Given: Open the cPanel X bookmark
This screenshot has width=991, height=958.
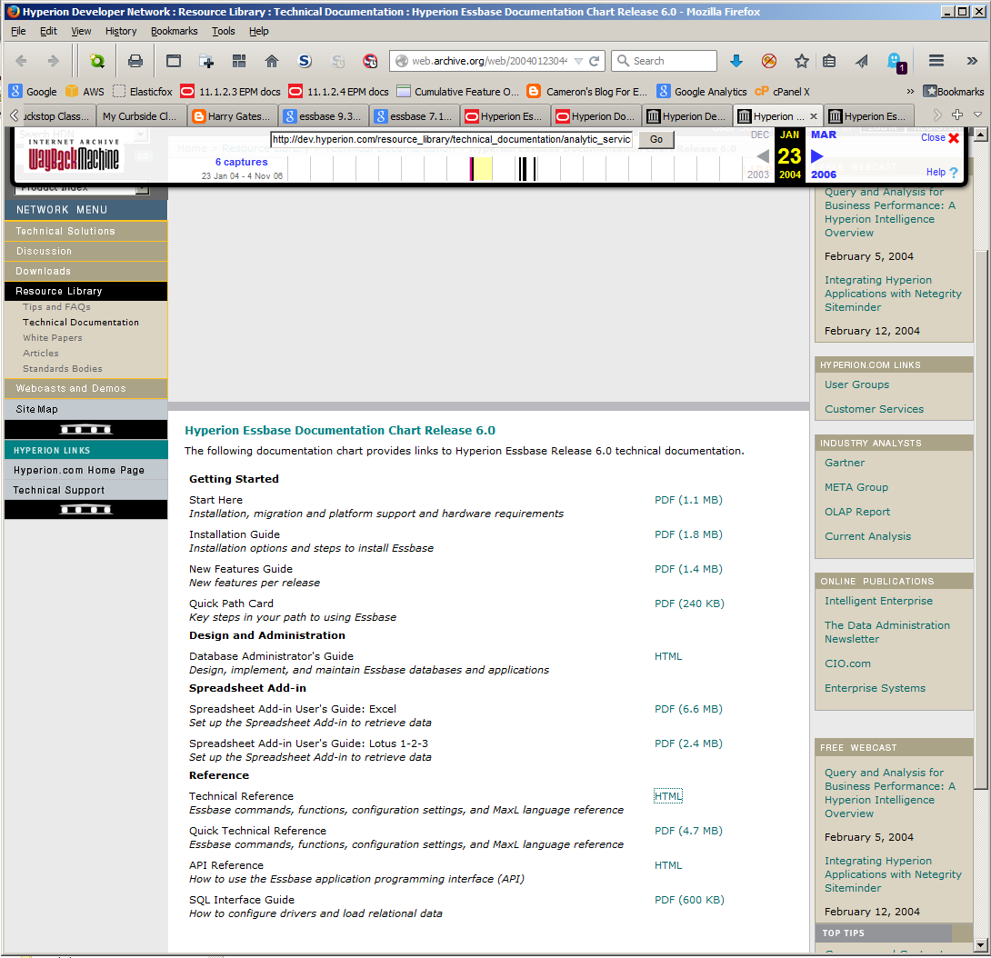Looking at the screenshot, I should [782, 92].
